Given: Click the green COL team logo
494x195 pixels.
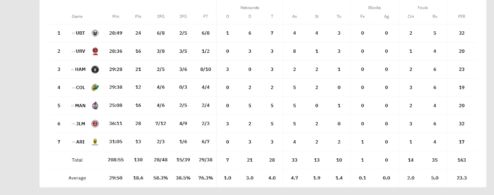Looking at the screenshot, I should (x=95, y=87).
